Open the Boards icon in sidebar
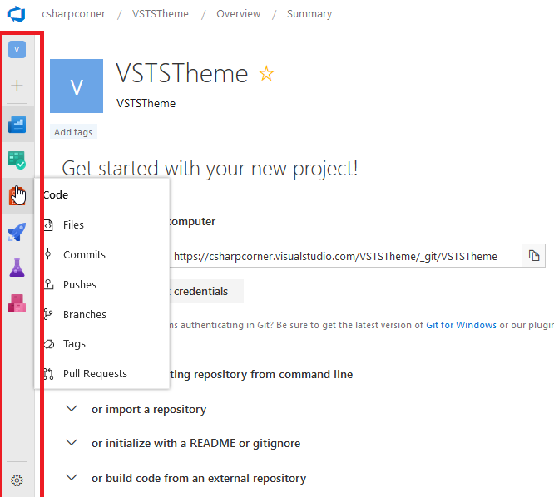This screenshot has height=497, width=554. 17,125
